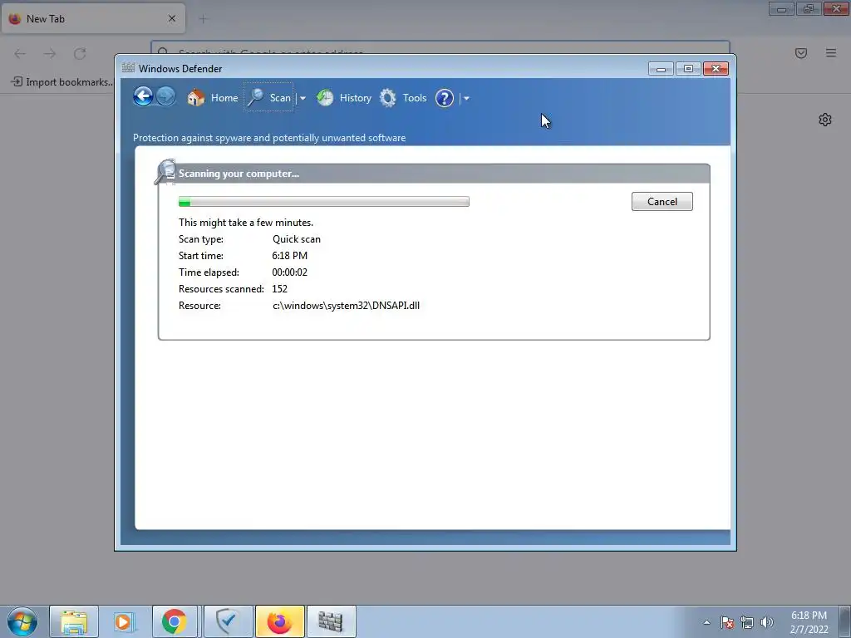Open Firefox Pocket save icon
The height and width of the screenshot is (638, 851).
pyautogui.click(x=801, y=53)
